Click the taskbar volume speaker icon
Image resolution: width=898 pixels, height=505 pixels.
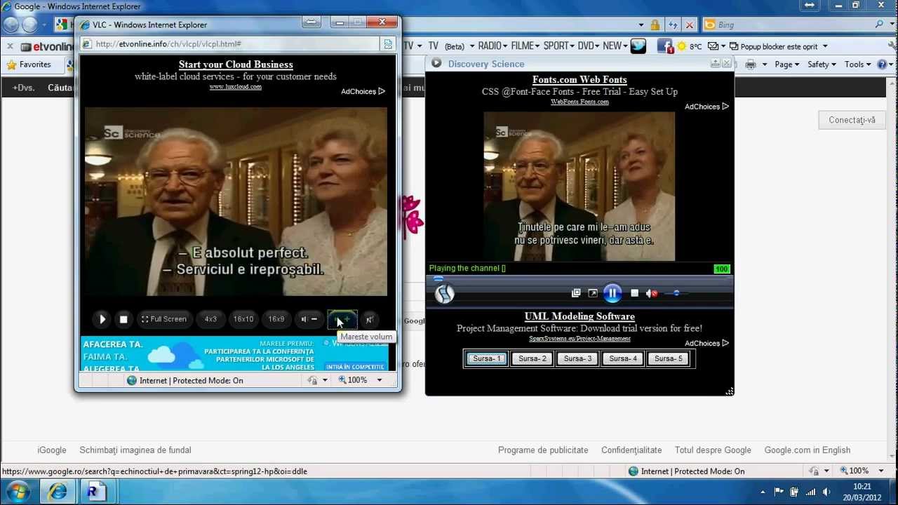[x=826, y=492]
